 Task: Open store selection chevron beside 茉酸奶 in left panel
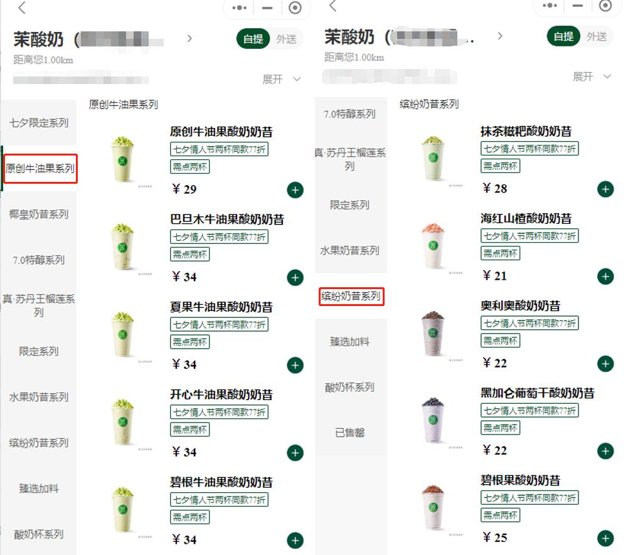click(189, 38)
